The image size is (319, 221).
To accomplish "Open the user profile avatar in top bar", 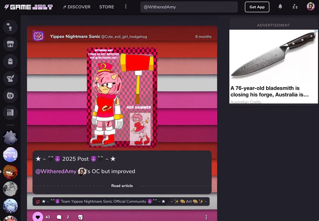I will (310, 6).
